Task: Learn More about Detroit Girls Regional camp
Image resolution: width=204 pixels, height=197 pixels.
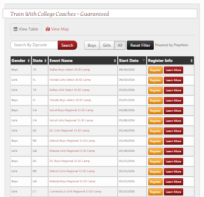Action: (174, 172)
